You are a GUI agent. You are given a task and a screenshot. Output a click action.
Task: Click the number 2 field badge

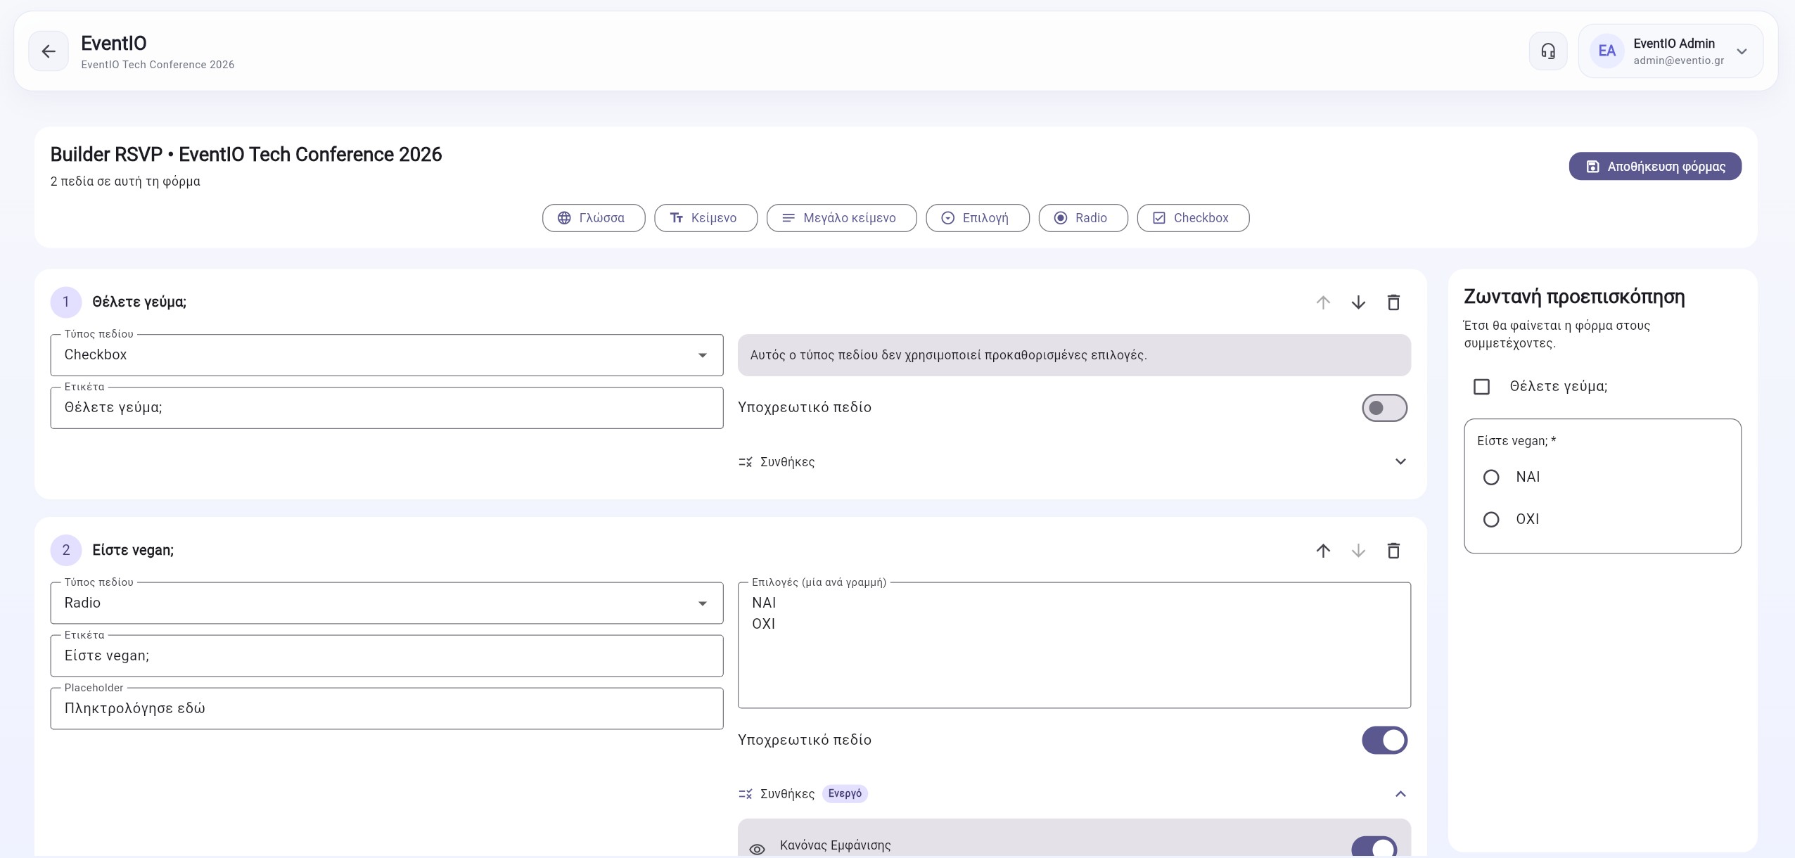coord(66,551)
